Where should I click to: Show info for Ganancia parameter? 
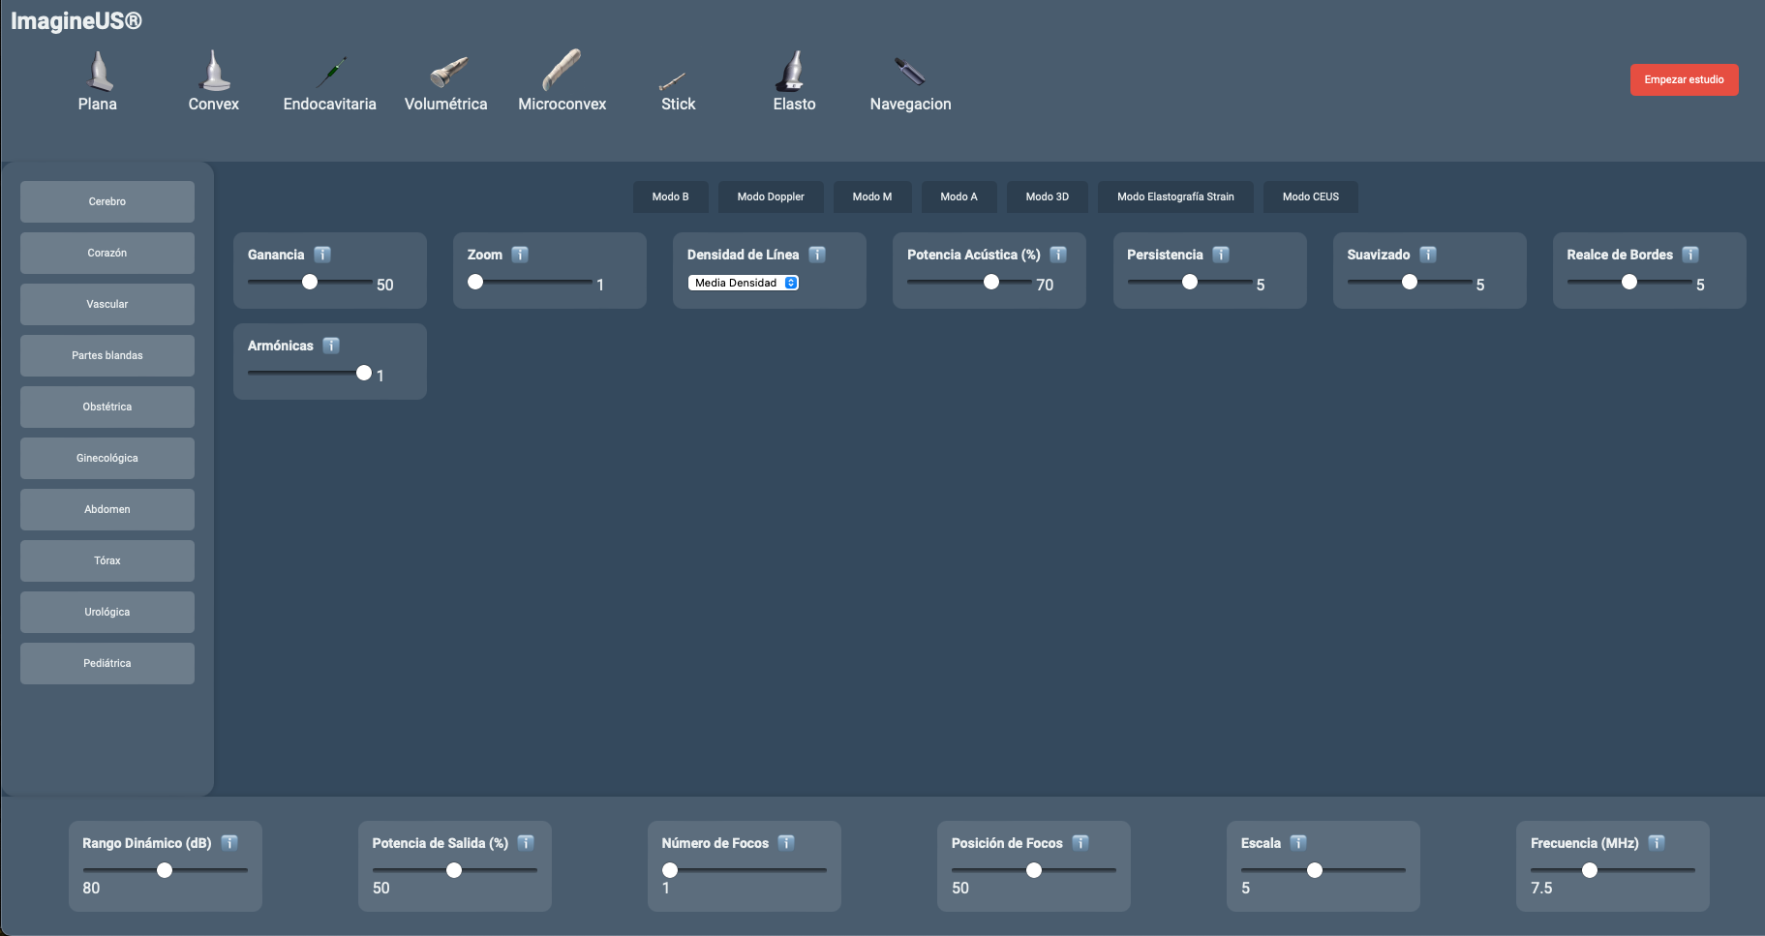tap(322, 255)
